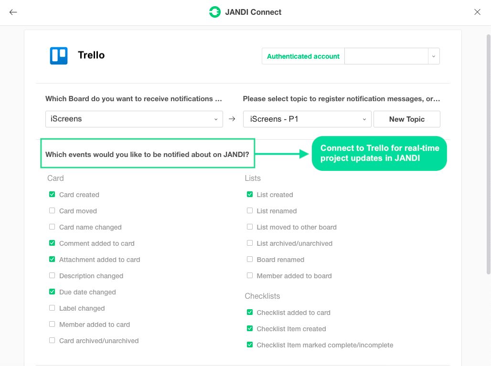Check Board renamed
Image resolution: width=491 pixels, height=366 pixels.
tap(250, 259)
